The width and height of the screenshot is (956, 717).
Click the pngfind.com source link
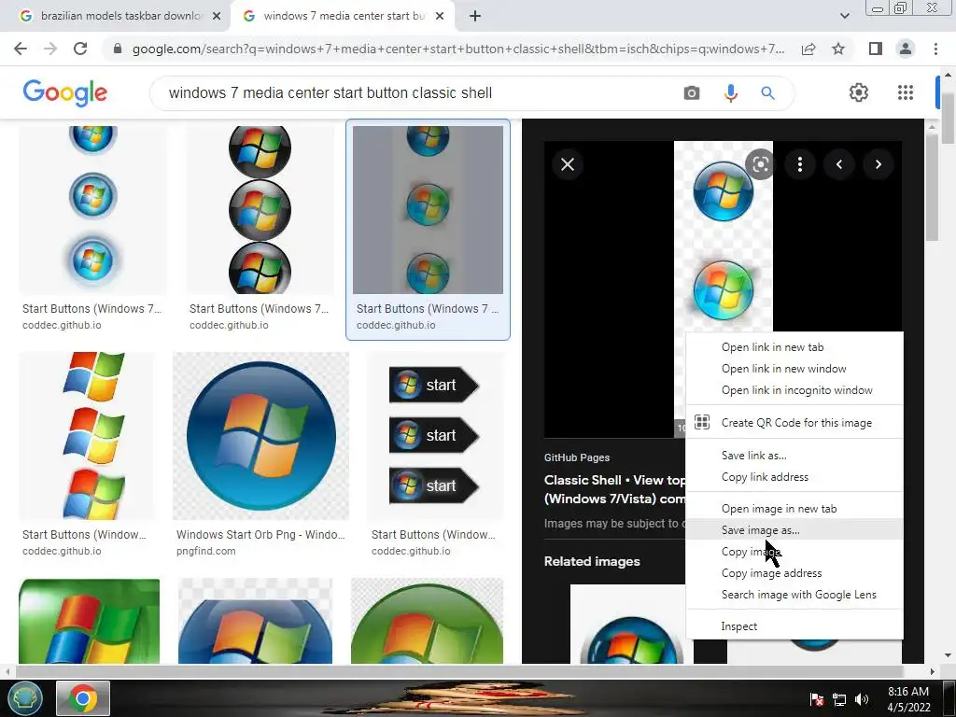click(x=206, y=551)
